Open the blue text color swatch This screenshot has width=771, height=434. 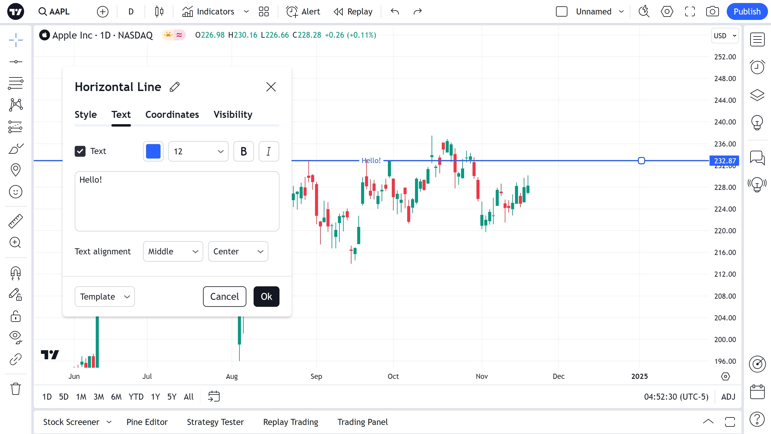point(153,151)
